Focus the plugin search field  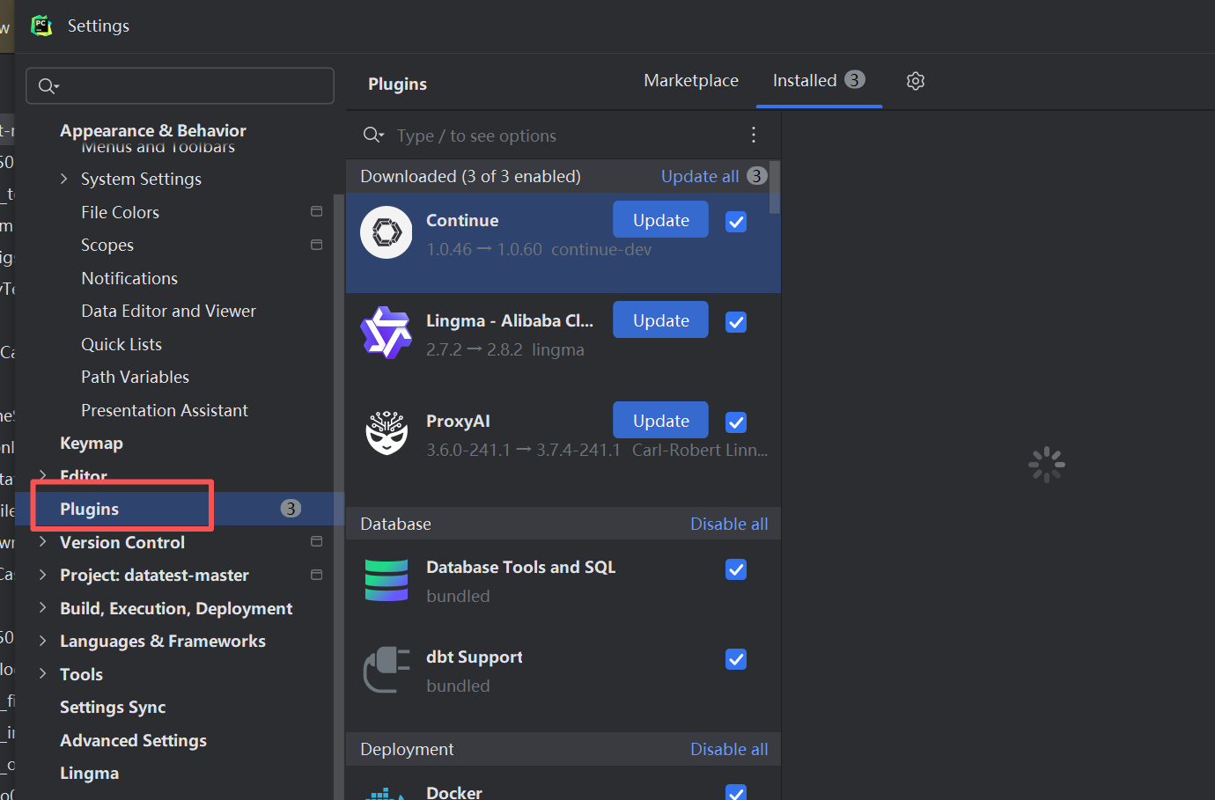563,136
